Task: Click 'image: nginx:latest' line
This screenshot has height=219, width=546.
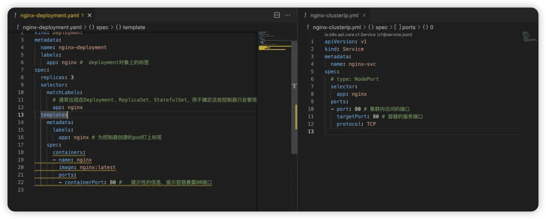Action: pos(87,167)
